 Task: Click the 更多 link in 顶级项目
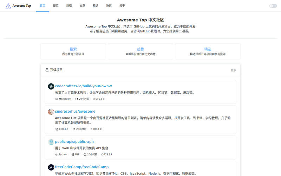[x=233, y=70]
